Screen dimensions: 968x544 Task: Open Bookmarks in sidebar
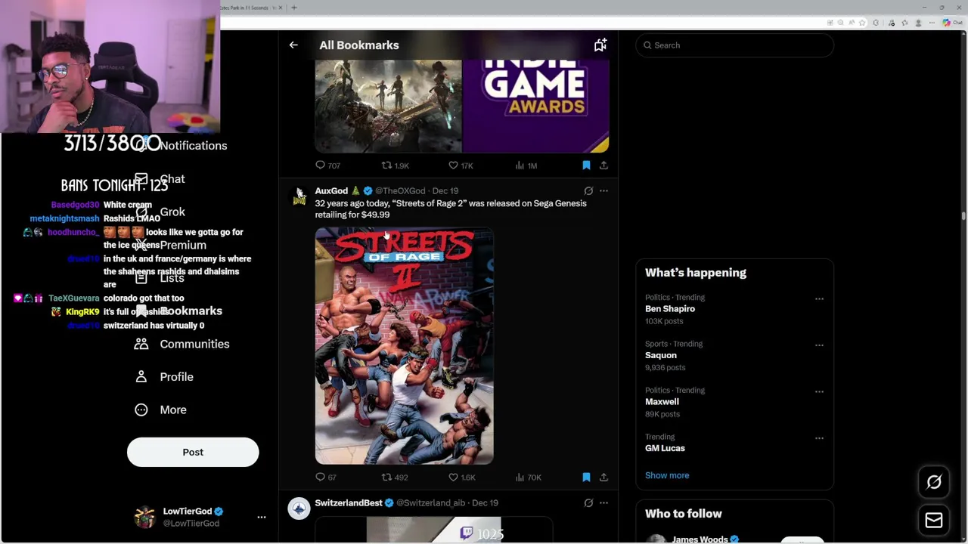pyautogui.click(x=191, y=311)
